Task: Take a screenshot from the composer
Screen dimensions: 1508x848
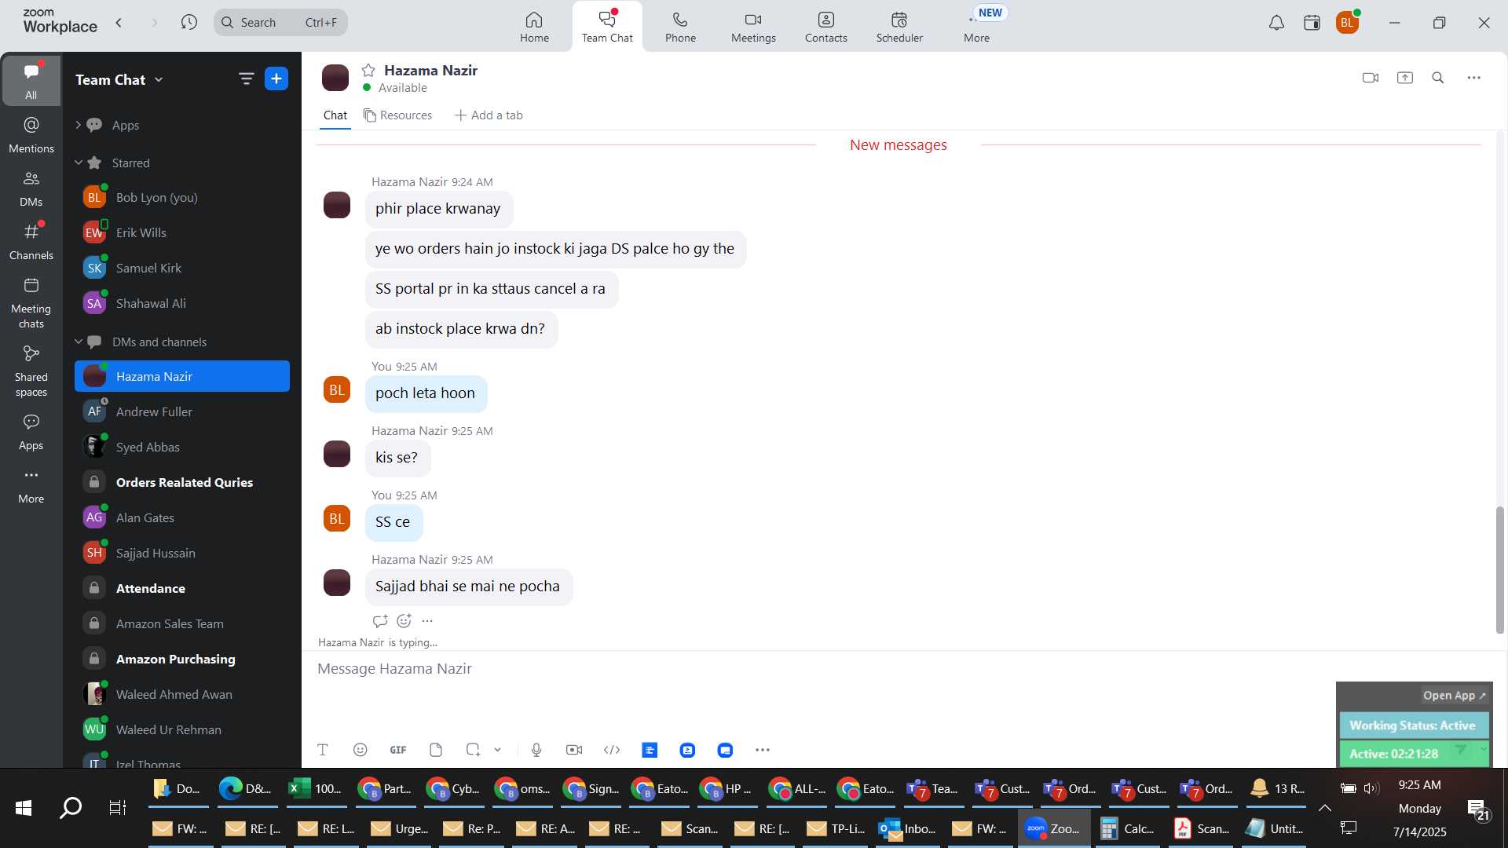Action: [x=473, y=750]
